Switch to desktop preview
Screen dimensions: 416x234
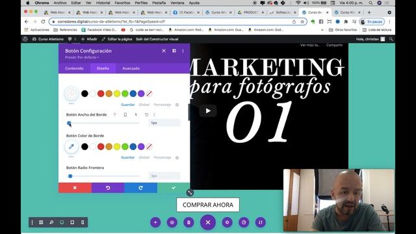[x=62, y=222]
